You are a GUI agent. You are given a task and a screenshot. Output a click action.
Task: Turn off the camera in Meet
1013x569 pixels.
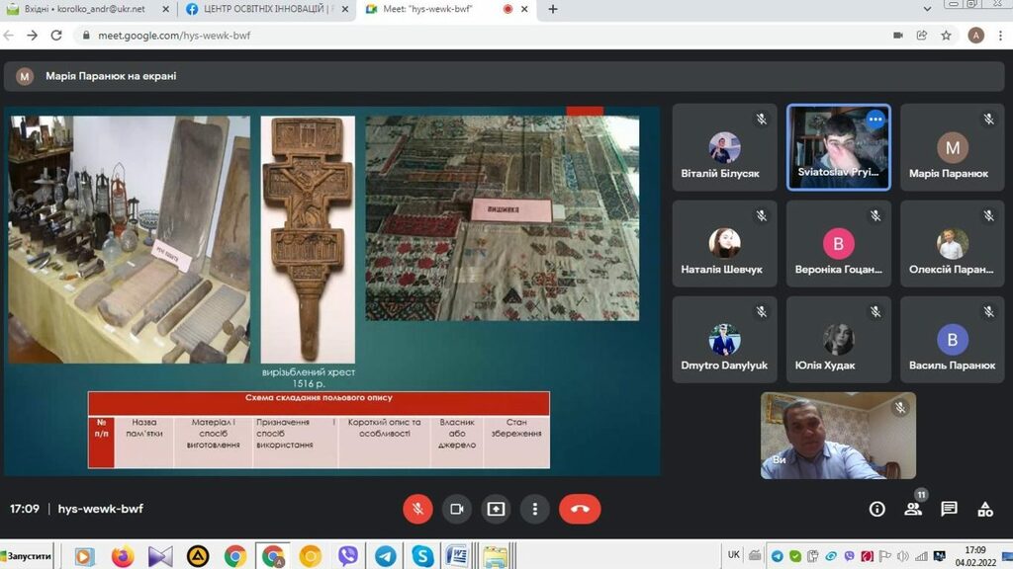[x=456, y=509]
